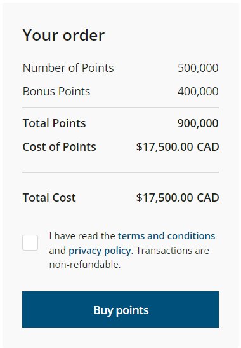Select the Total Cost label
The height and width of the screenshot is (348, 241).
click(x=49, y=197)
